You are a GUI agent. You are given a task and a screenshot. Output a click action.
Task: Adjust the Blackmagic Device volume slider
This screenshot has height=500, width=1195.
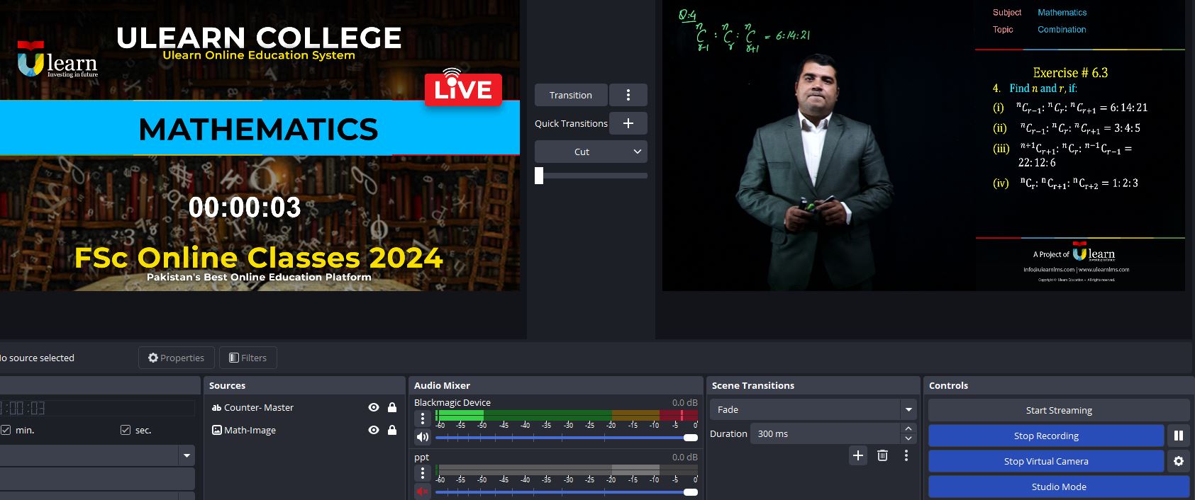[567, 438]
